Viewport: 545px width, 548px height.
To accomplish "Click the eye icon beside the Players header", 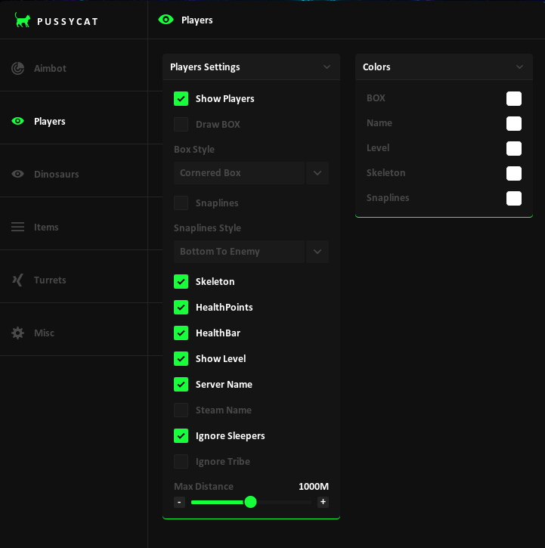I will (x=166, y=20).
